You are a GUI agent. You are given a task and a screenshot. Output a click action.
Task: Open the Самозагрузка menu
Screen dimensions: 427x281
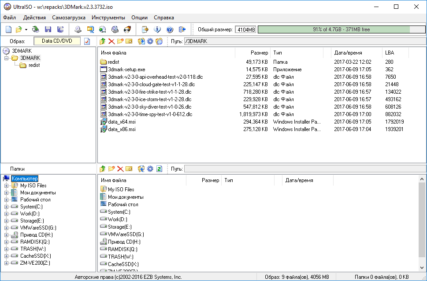(69, 18)
